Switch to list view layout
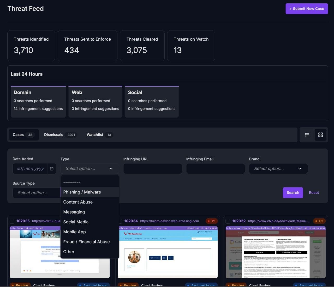334x287 pixels. [307, 135]
